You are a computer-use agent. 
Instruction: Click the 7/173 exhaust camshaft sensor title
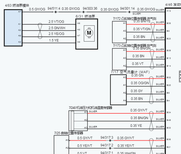(134, 46)
